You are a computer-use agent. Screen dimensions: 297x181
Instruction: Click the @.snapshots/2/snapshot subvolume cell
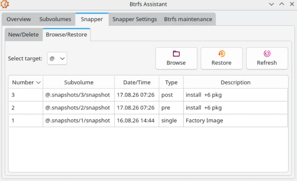pyautogui.click(x=79, y=108)
